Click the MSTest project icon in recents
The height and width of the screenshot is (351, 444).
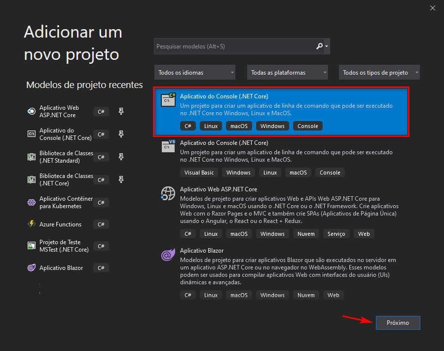[31, 246]
